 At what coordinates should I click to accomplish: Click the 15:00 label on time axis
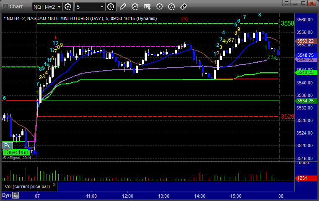pyautogui.click(x=236, y=196)
